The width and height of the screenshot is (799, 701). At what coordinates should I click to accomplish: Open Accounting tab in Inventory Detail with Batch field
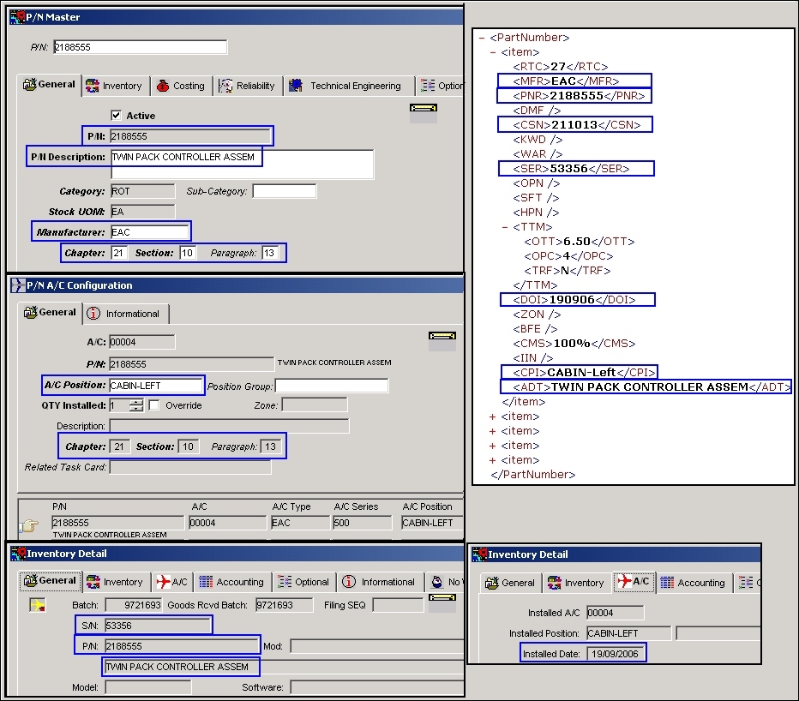(231, 582)
